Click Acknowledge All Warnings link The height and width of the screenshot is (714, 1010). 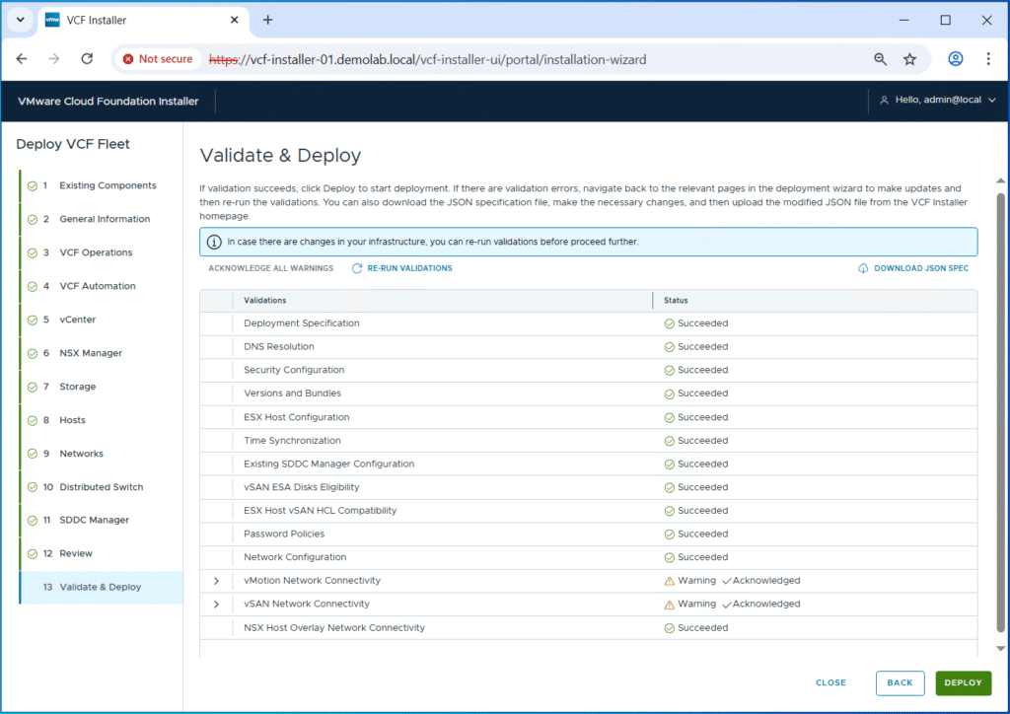270,268
